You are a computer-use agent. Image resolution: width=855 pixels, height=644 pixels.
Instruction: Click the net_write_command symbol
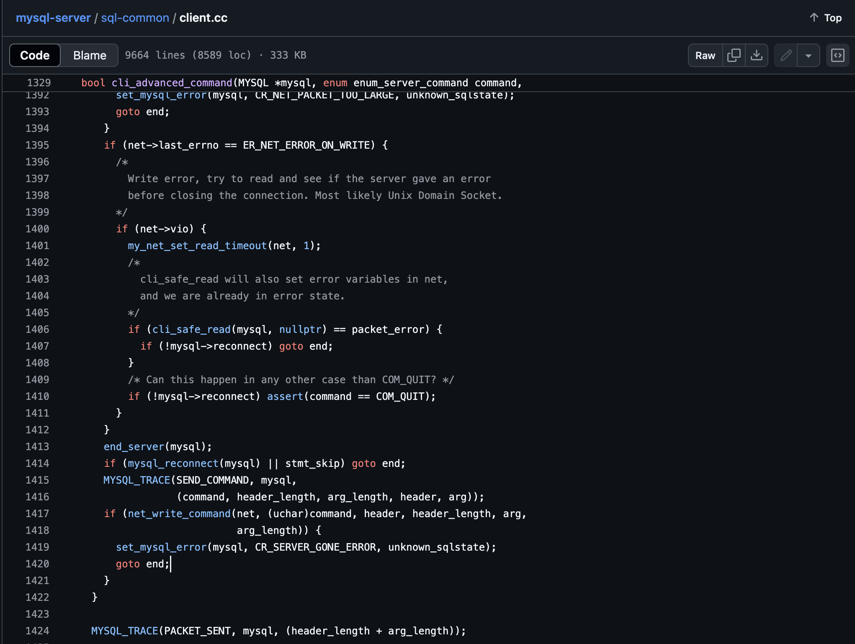(x=179, y=514)
